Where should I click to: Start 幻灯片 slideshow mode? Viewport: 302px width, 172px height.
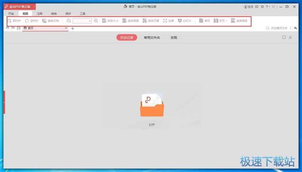[x=184, y=21]
